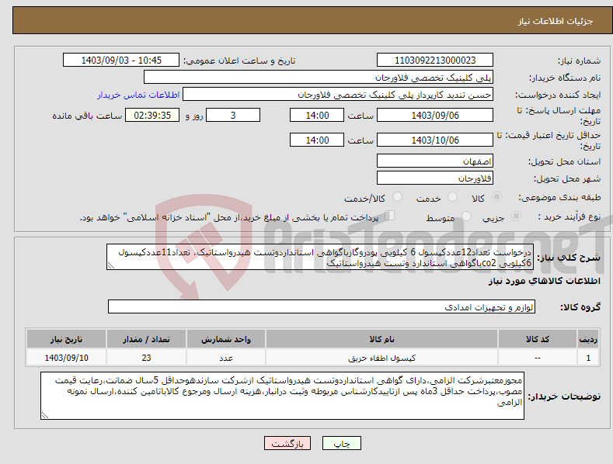Click the اطلاعات کالاهای مورد نیاز heading
The width and height of the screenshot is (613, 464).
[544, 281]
